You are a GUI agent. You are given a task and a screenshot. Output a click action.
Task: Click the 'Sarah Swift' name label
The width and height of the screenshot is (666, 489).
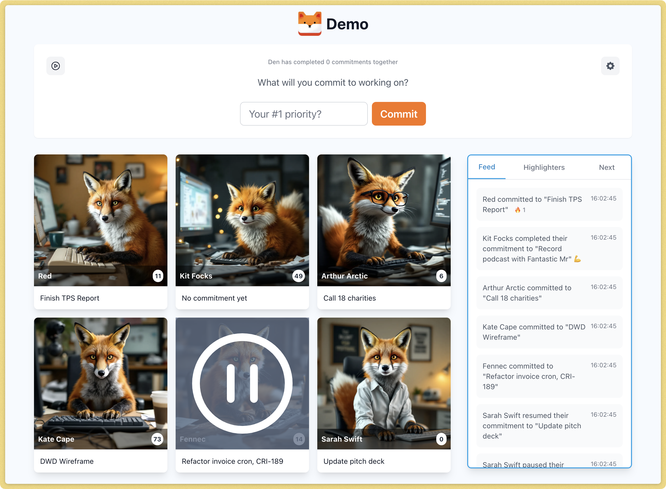pyautogui.click(x=342, y=439)
